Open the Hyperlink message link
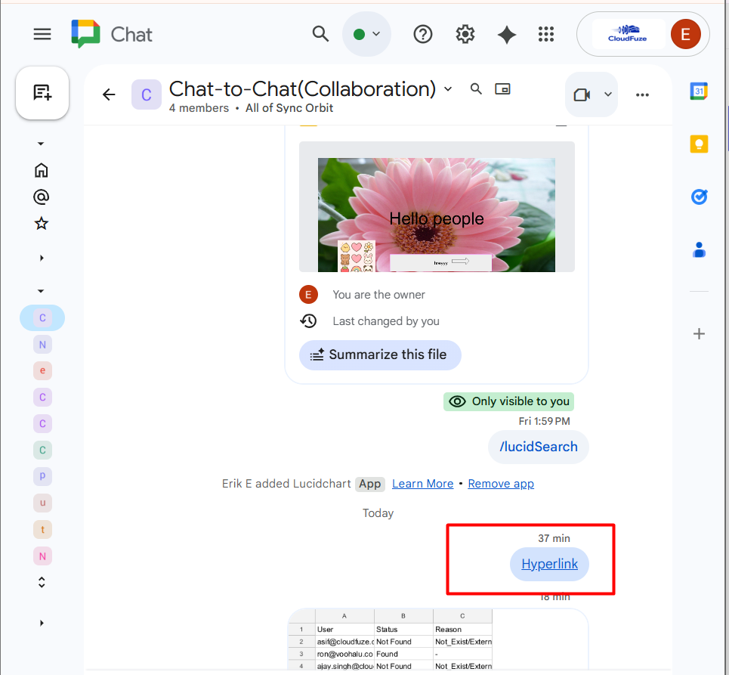This screenshot has width=729, height=675. 549,564
